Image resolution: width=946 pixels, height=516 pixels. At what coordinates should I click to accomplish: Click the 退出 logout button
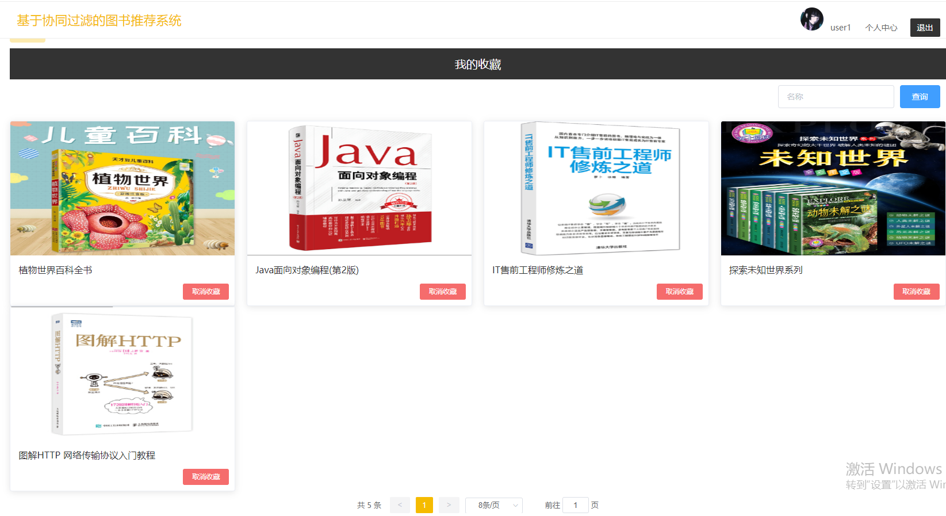[x=925, y=28]
